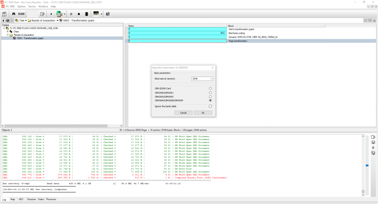378x204 pixels.
Task: Switch to the HEX tab
Action: point(21,199)
